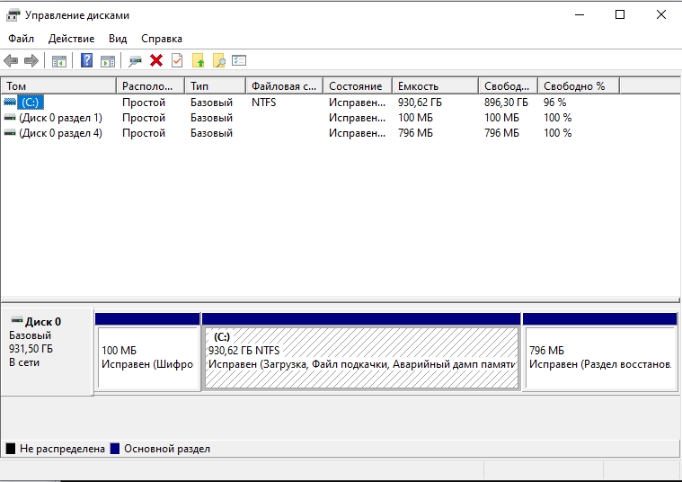
Task: Click the Forward arrow toolbar icon
Action: coord(31,60)
